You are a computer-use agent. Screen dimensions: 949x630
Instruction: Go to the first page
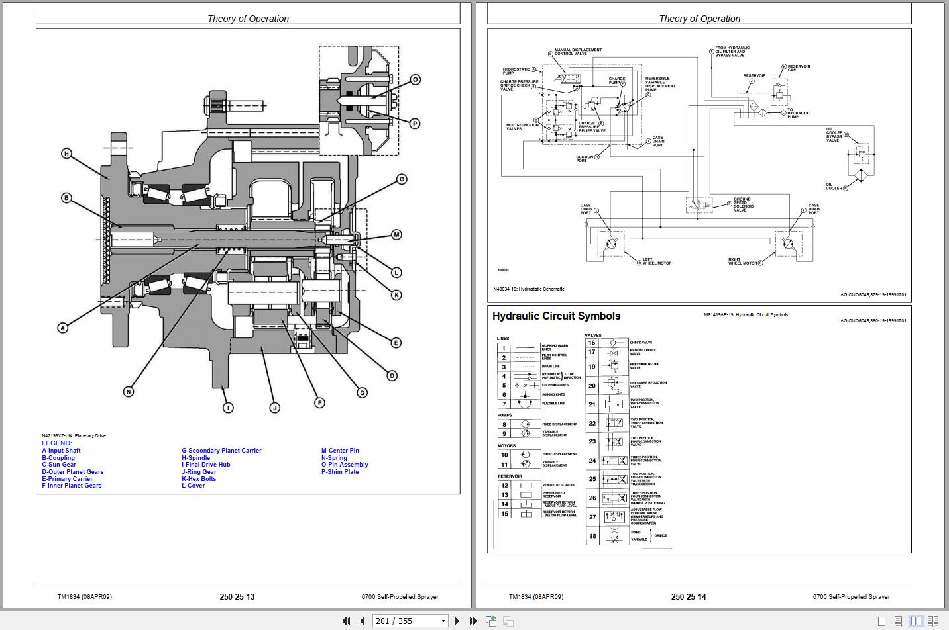pos(346,621)
